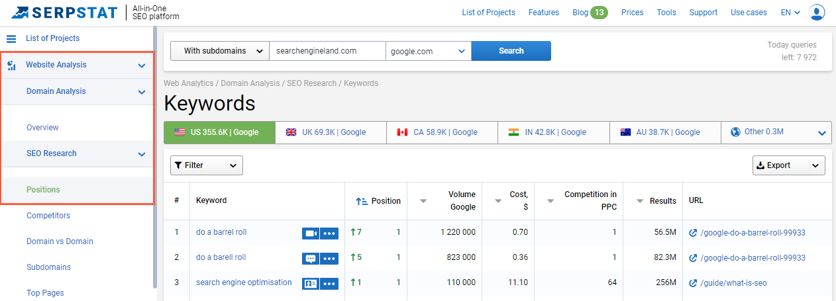Click Web Analytics in the breadcrumb
The height and width of the screenshot is (301, 836).
click(189, 83)
